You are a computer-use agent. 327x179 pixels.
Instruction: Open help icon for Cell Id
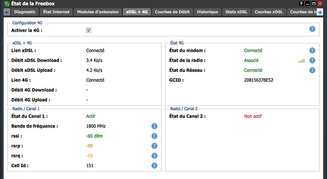click(x=155, y=166)
